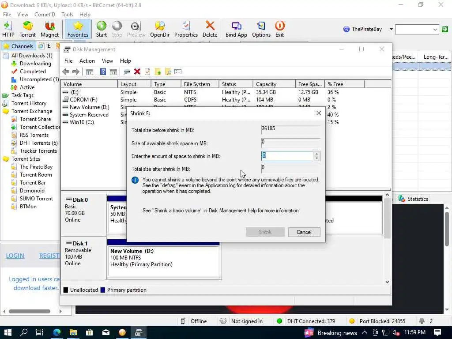Click the File System column header
Image resolution: width=452 pixels, height=339 pixels.
[x=200, y=84]
